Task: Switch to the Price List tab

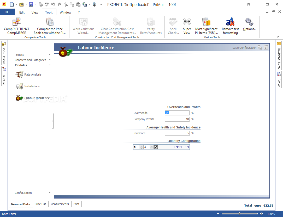Action: [40, 204]
